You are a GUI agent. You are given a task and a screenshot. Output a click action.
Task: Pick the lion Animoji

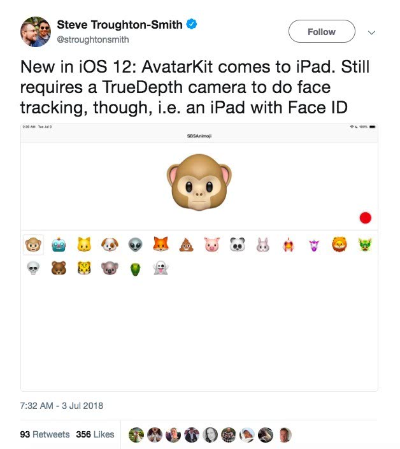(x=339, y=244)
